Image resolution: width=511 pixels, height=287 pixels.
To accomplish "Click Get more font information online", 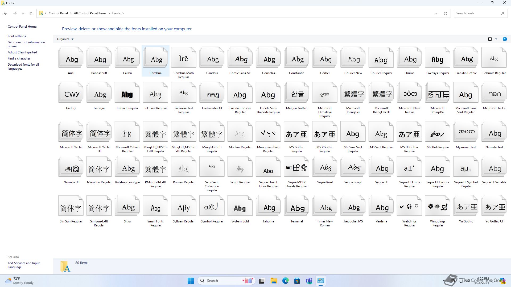I will coord(26,44).
